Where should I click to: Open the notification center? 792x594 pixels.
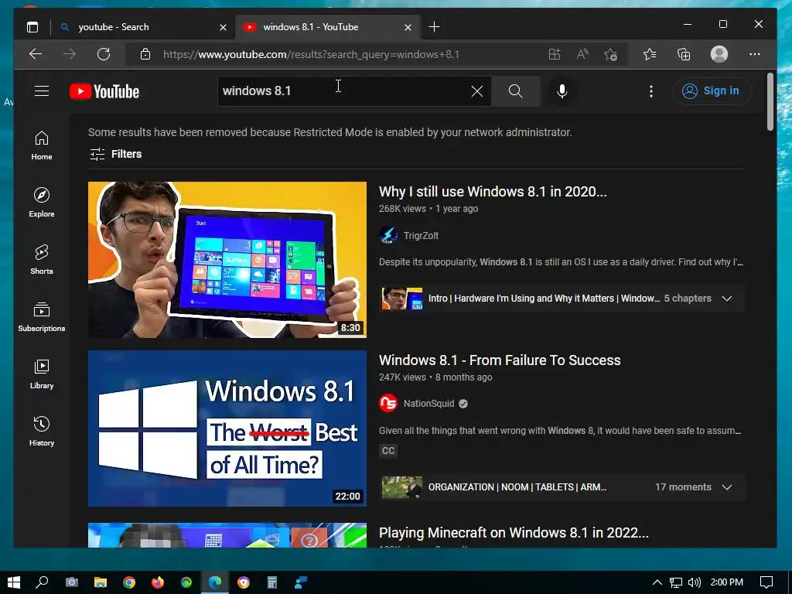pyautogui.click(x=766, y=582)
